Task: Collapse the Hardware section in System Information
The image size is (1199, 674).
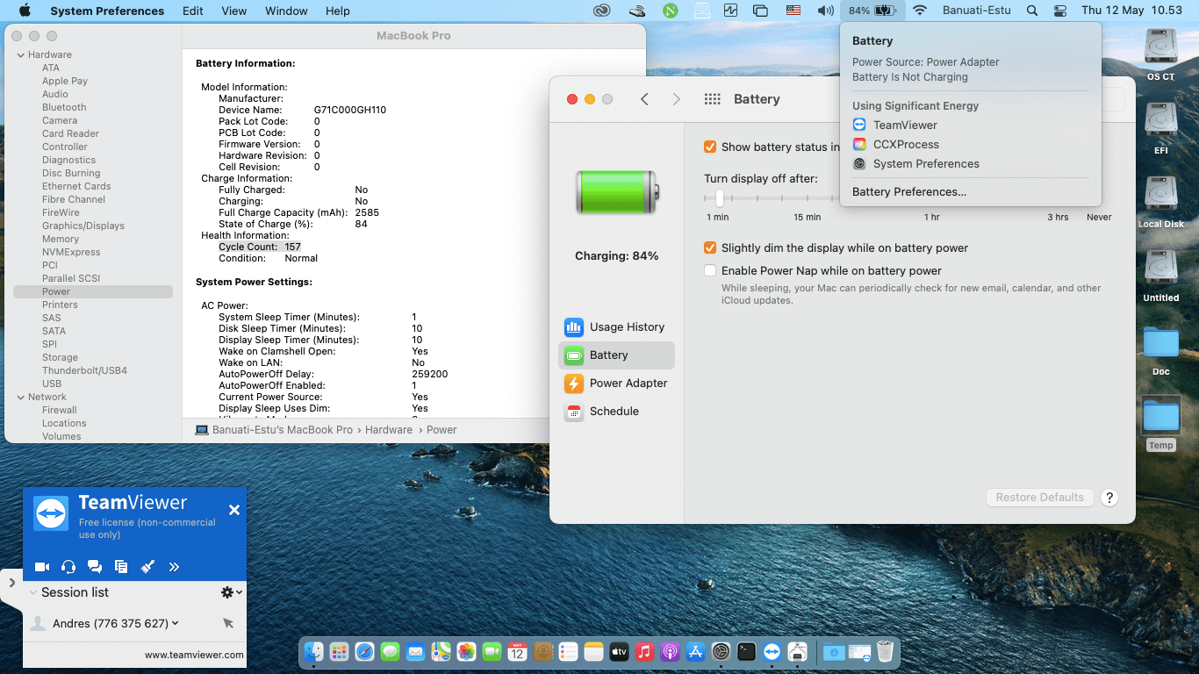Action: click(20, 54)
